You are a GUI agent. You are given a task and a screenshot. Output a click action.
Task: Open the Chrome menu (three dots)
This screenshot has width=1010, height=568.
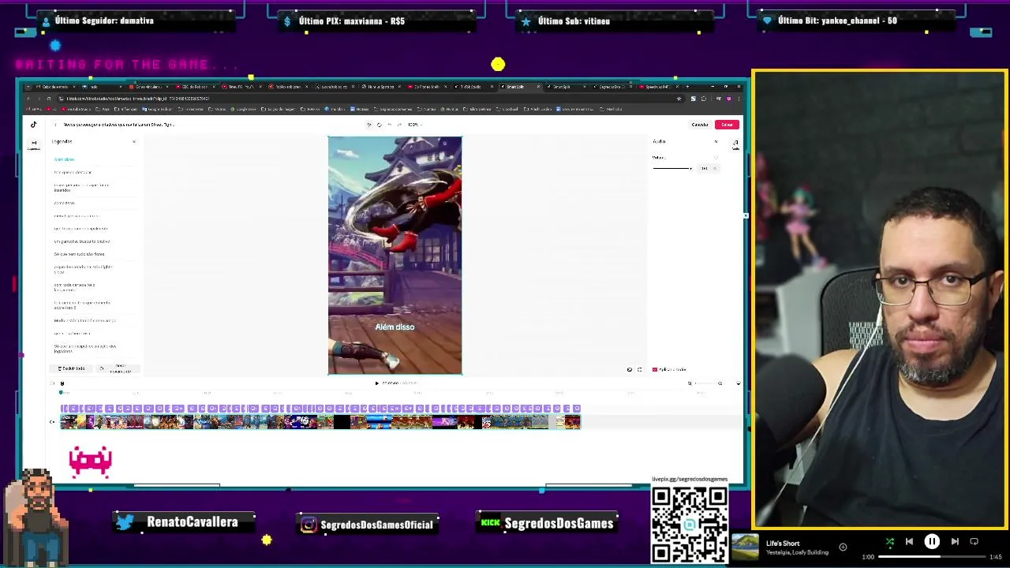(x=739, y=99)
